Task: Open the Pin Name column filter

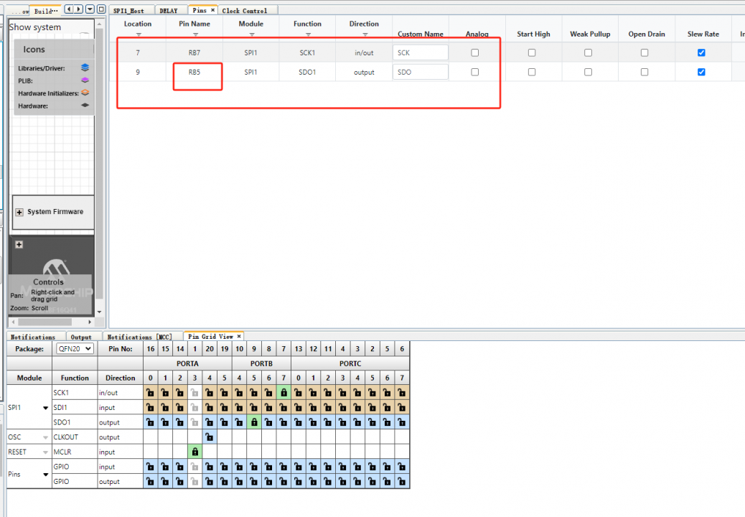Action: click(x=194, y=33)
